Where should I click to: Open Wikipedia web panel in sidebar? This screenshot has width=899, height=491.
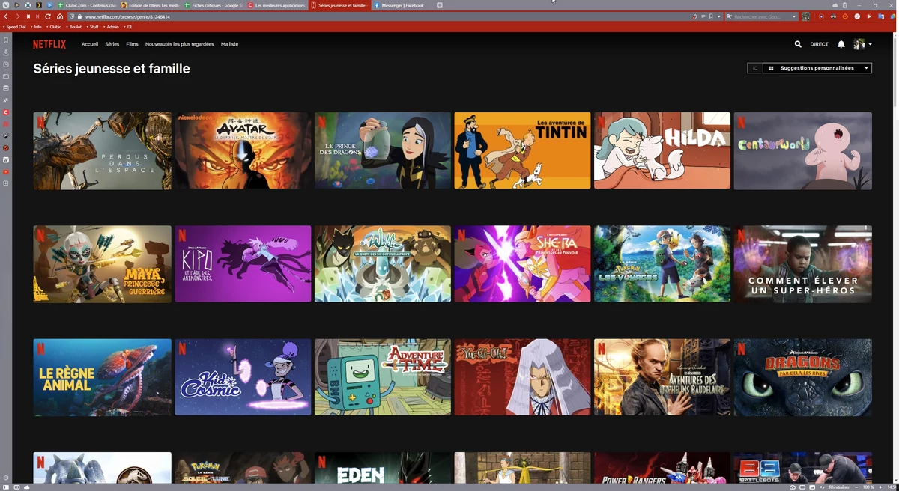[6, 159]
